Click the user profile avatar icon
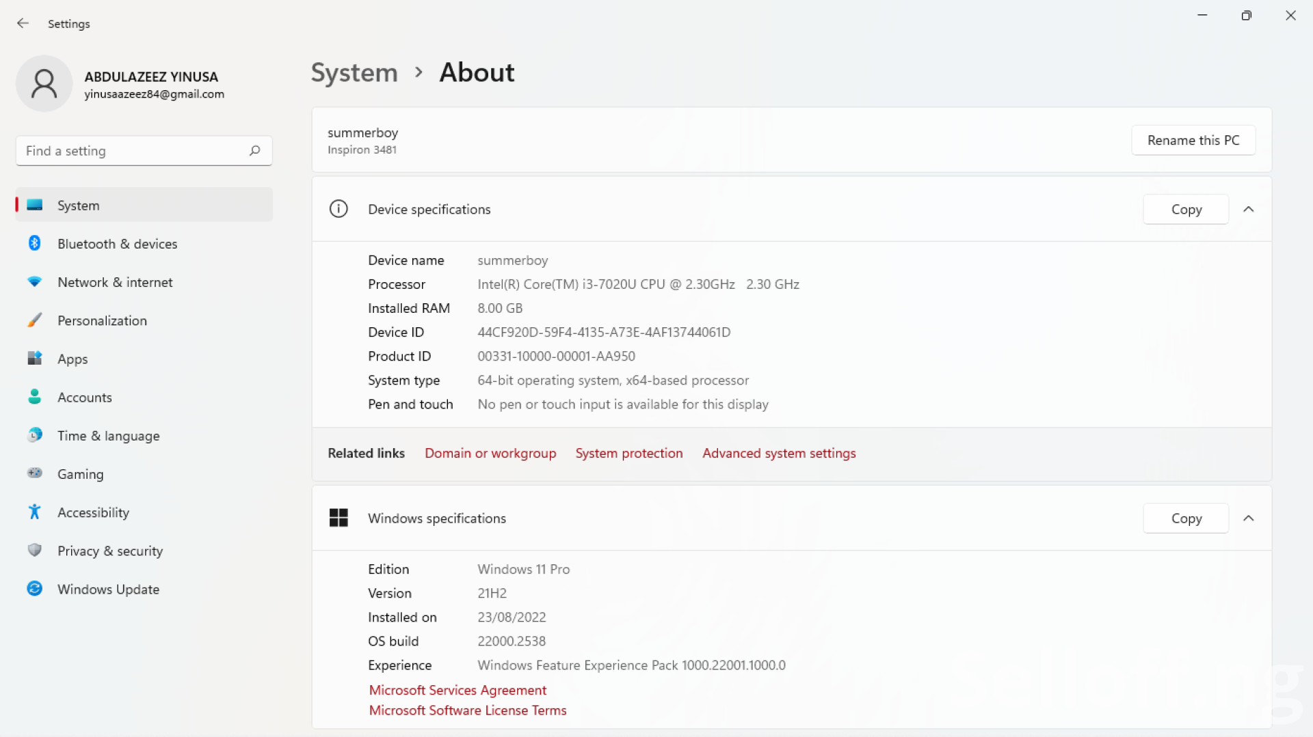Image resolution: width=1313 pixels, height=737 pixels. [44, 83]
